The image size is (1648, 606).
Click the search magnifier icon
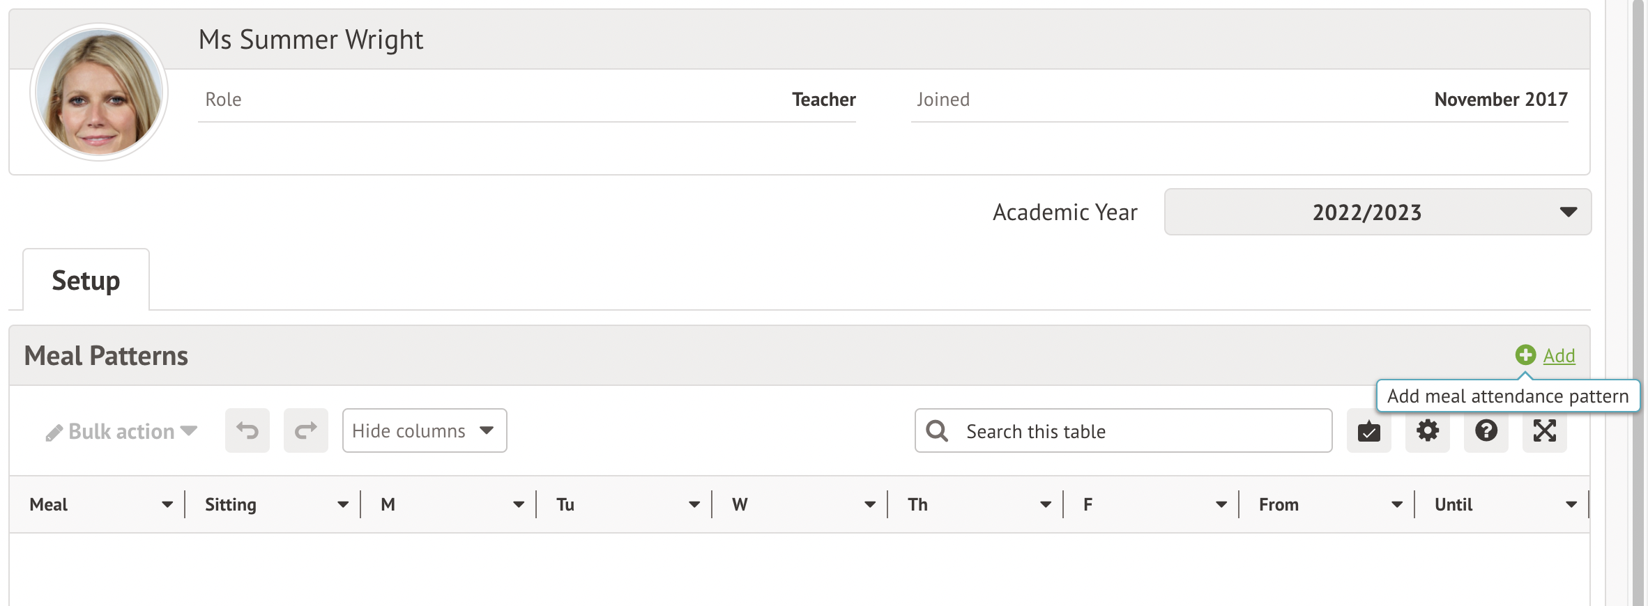(x=937, y=431)
